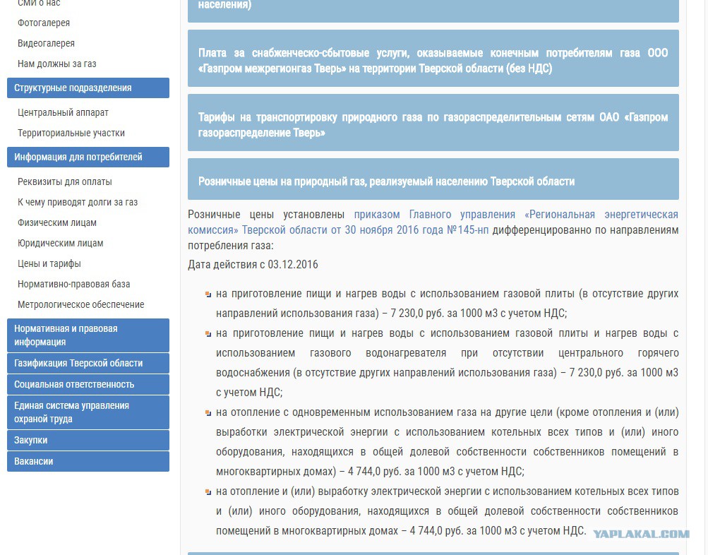This screenshot has height=555, width=708.
Task: Go to Физическим лицам section
Action: (x=57, y=222)
